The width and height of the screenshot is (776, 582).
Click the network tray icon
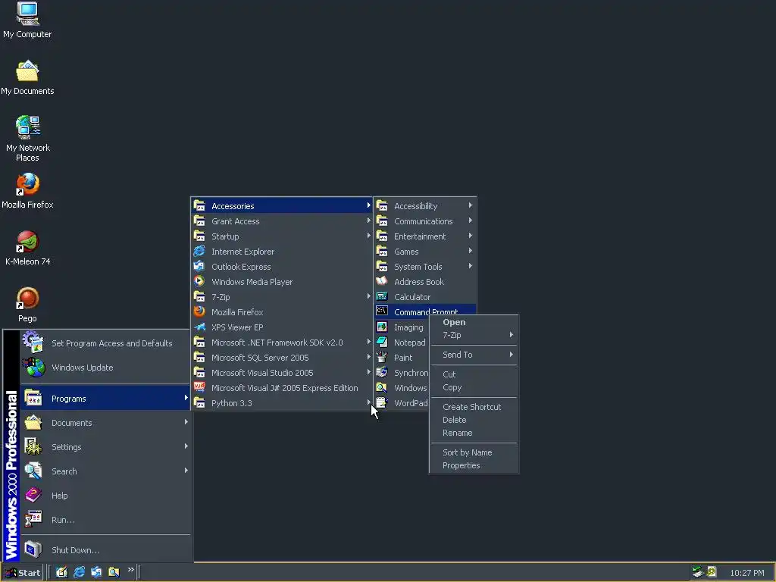click(698, 571)
